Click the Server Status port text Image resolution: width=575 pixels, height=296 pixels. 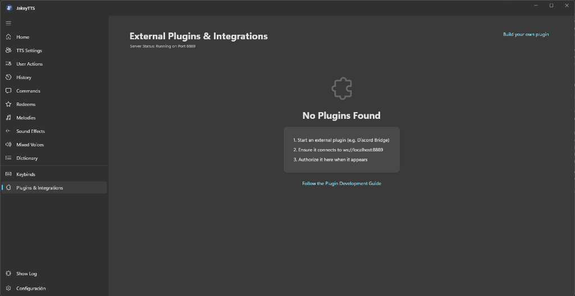162,46
